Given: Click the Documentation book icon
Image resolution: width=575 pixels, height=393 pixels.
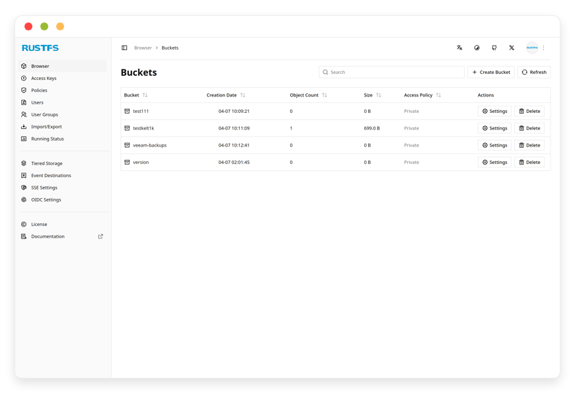Looking at the screenshot, I should point(24,236).
